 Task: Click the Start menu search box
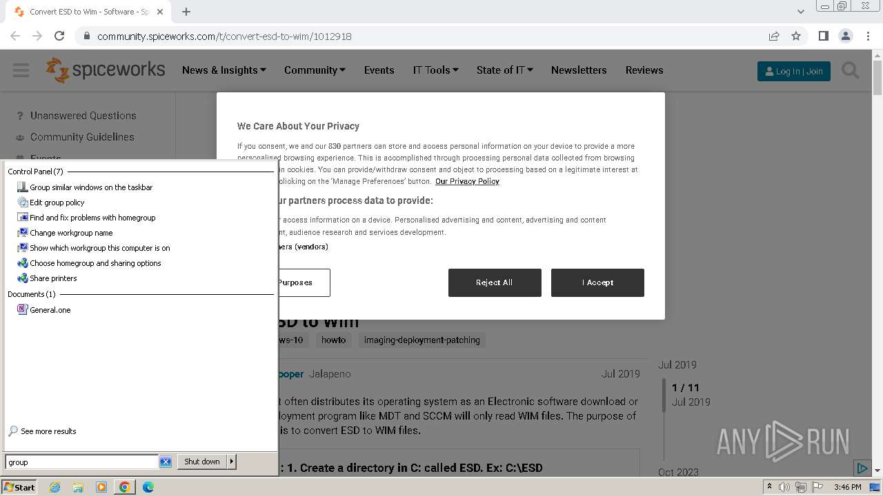[82, 462]
